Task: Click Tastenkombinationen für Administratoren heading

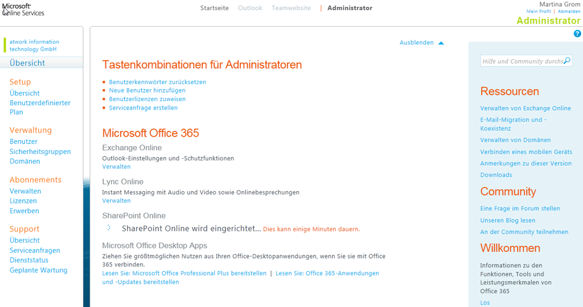Action: (x=202, y=65)
